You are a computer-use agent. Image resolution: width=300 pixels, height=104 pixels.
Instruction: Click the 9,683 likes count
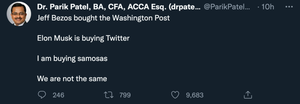[194, 95]
